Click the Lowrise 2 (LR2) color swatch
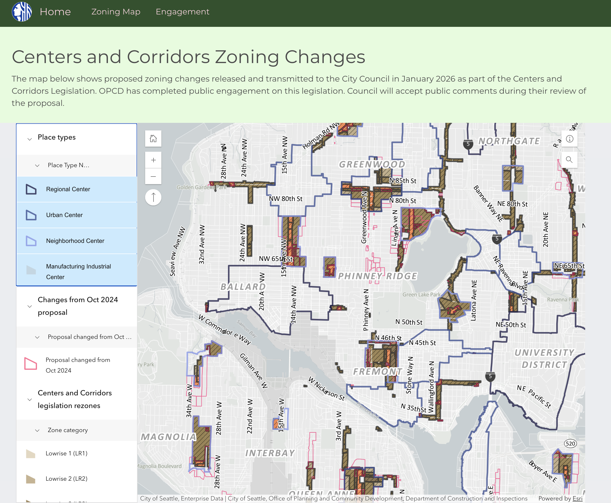 pyautogui.click(x=31, y=479)
